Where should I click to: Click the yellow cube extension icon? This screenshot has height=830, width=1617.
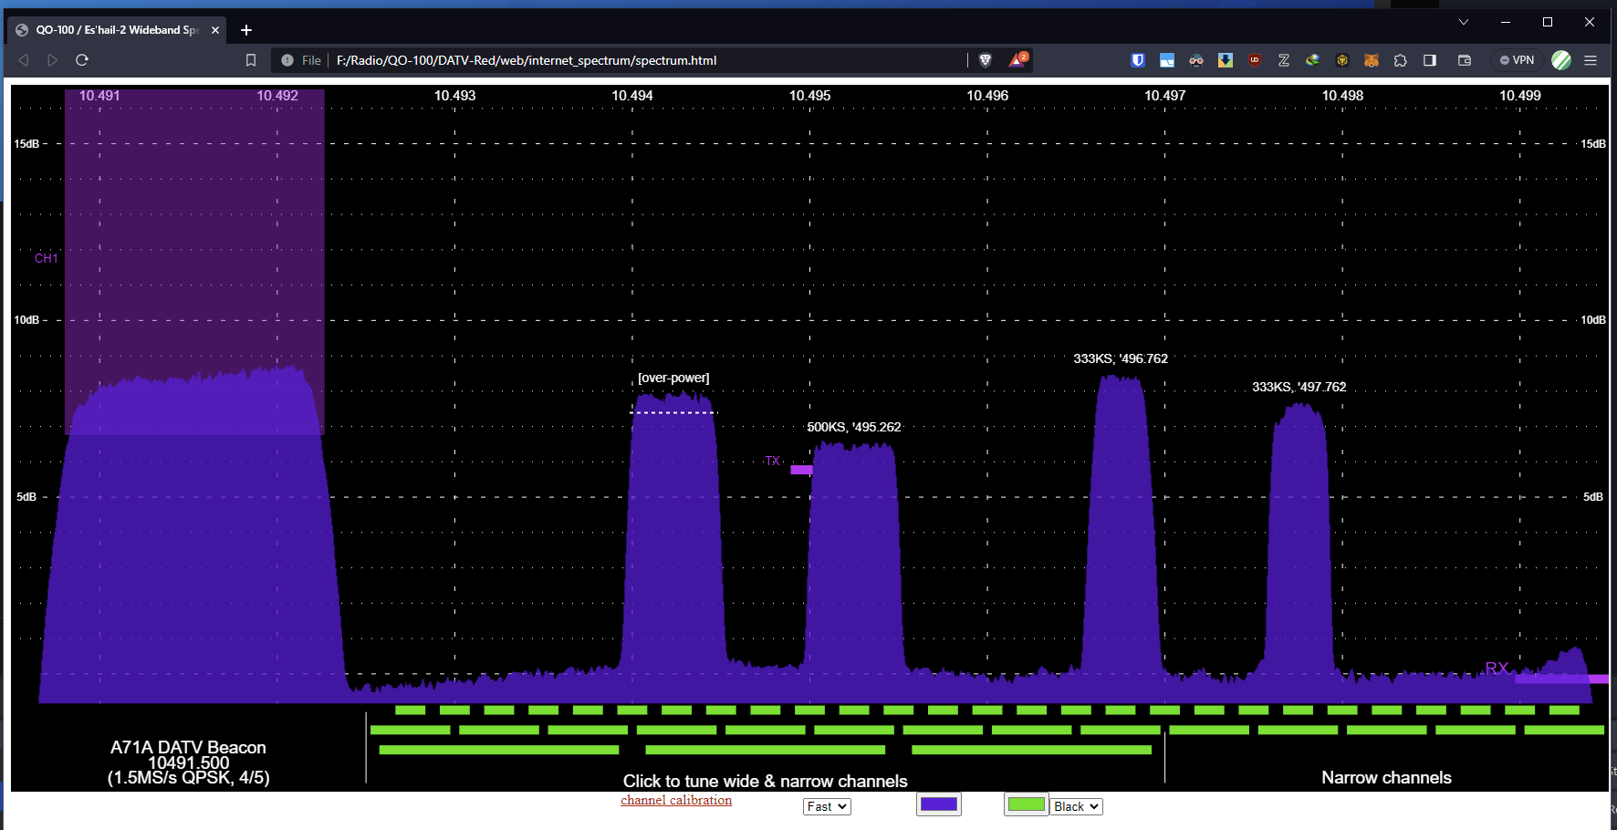[1342, 60]
